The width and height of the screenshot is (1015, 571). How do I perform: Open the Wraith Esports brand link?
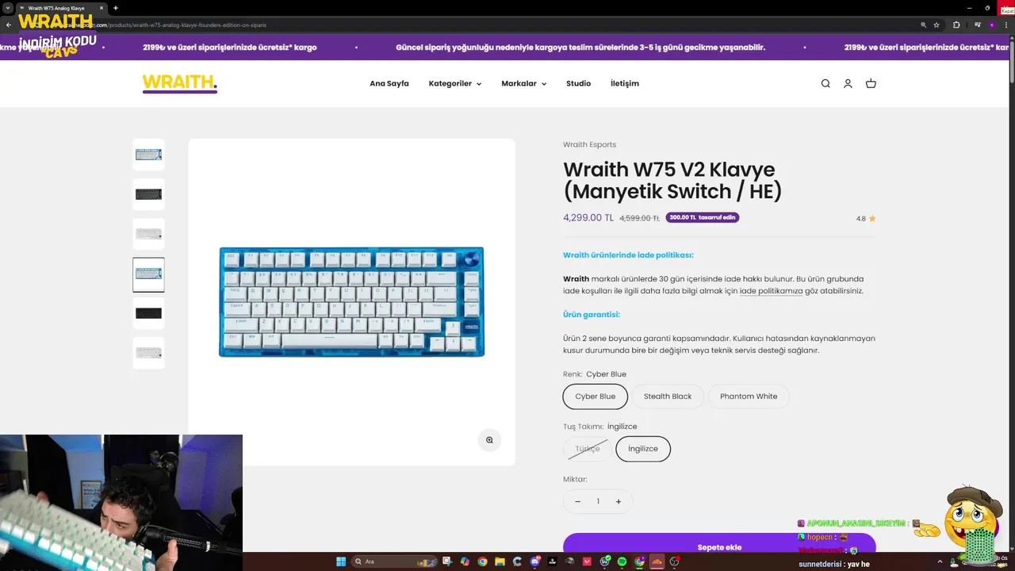(x=589, y=144)
